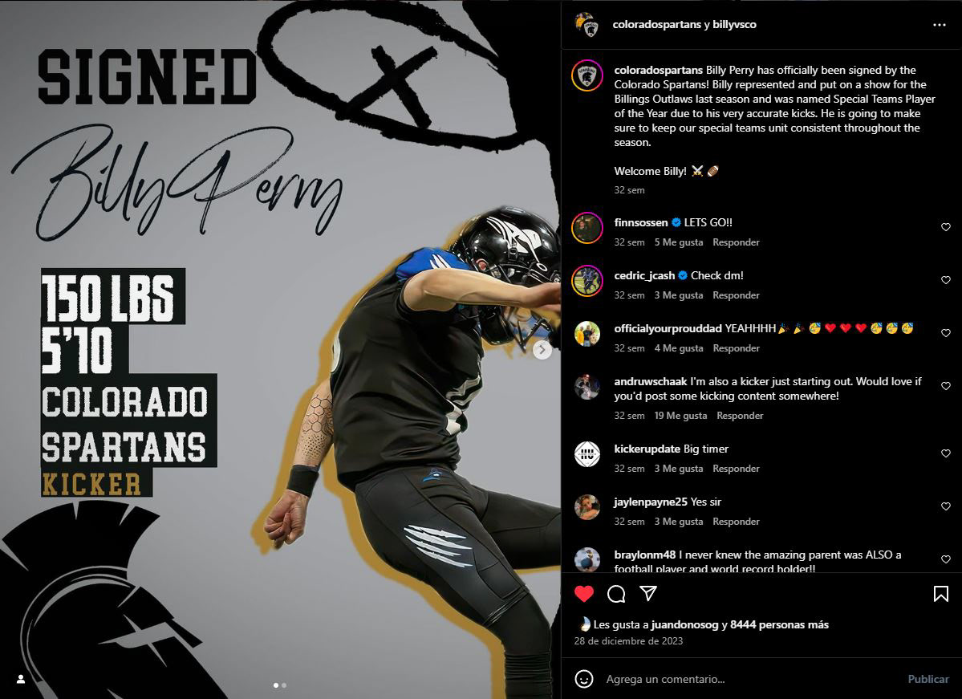Click the comment speech bubble icon

[x=616, y=593]
